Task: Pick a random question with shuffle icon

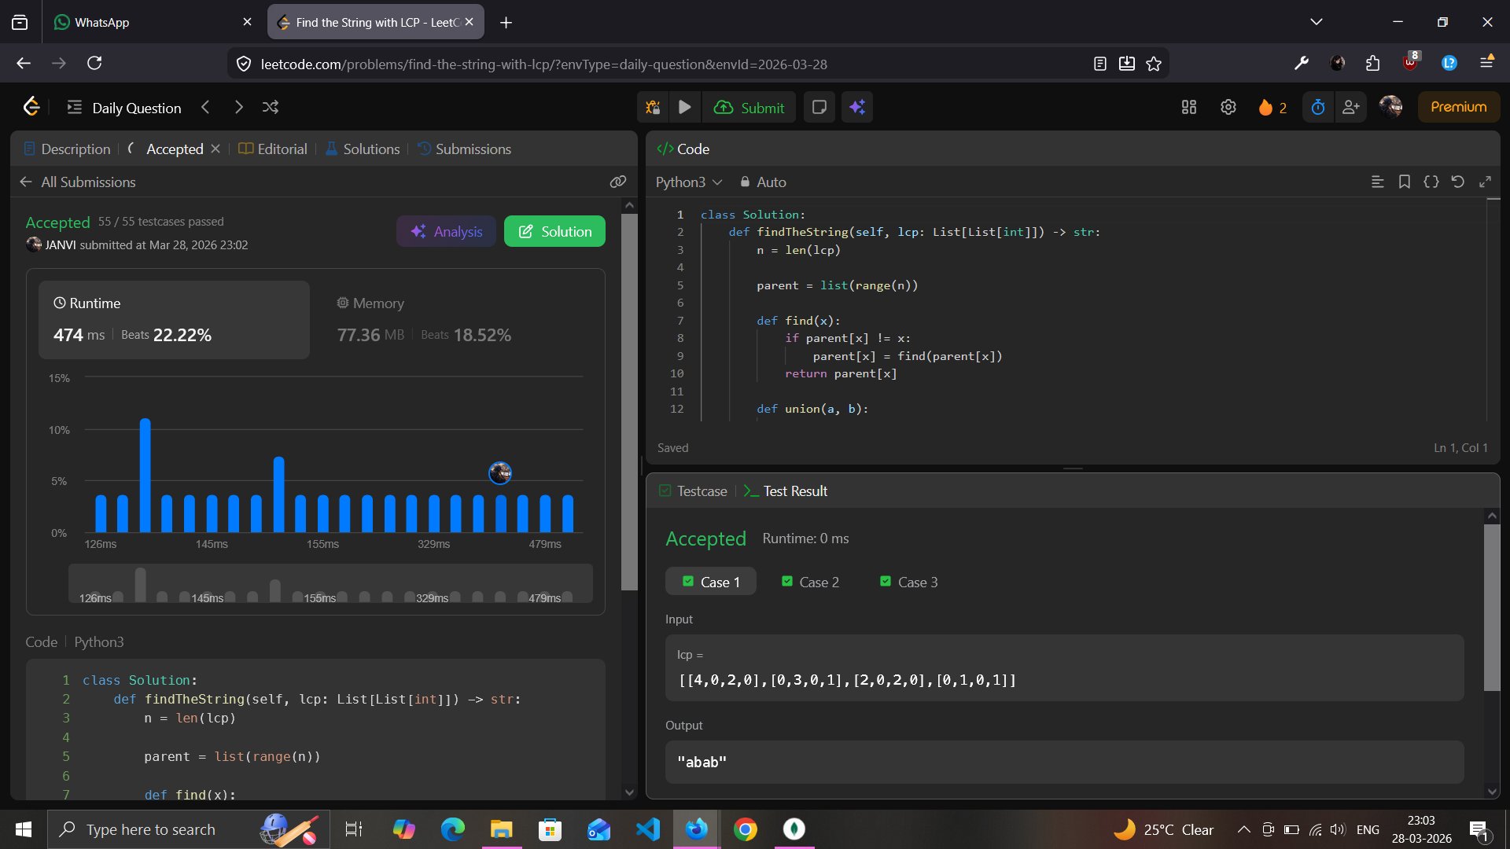Action: point(271,108)
